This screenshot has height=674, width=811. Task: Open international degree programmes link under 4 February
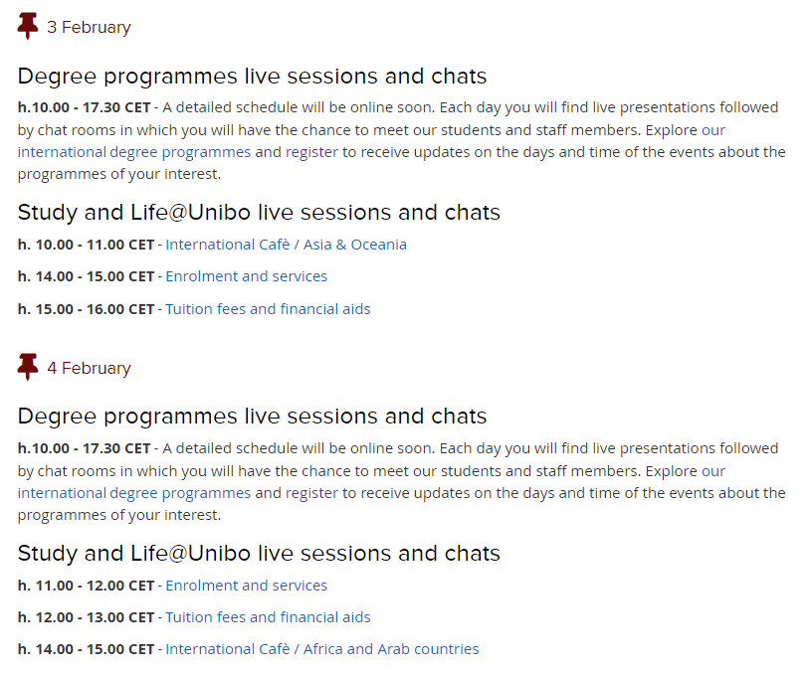pos(134,493)
